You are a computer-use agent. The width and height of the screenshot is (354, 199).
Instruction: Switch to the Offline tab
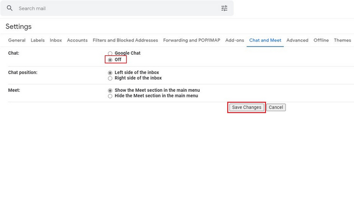pos(321,40)
